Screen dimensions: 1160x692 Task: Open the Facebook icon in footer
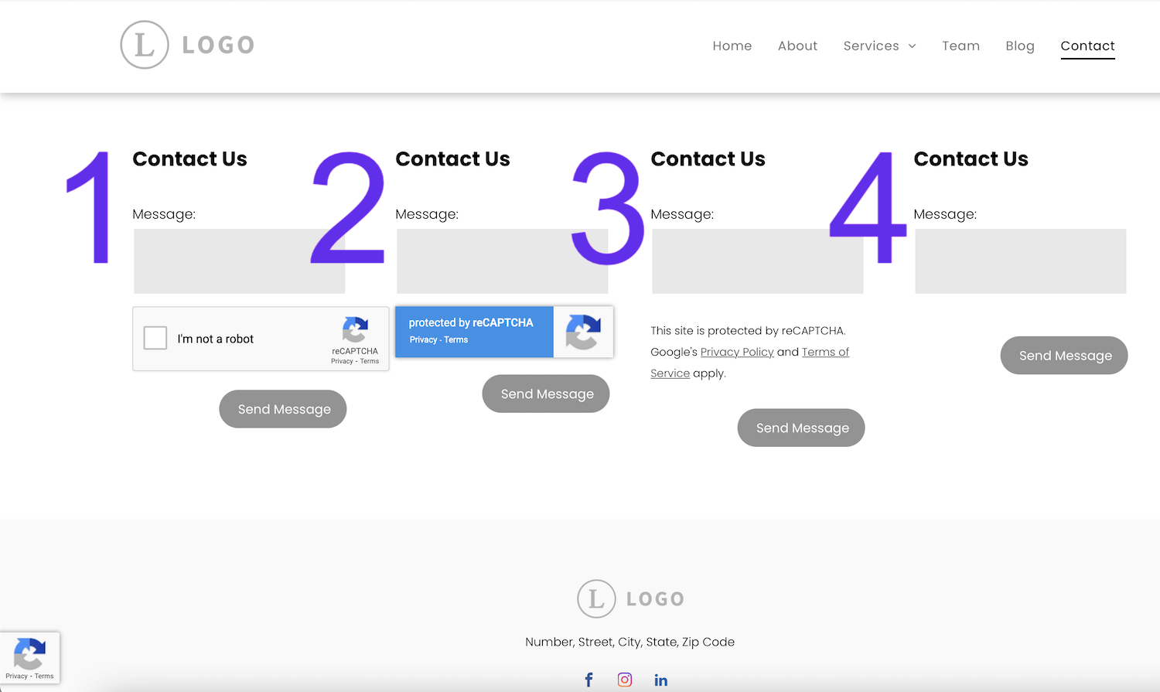589,680
